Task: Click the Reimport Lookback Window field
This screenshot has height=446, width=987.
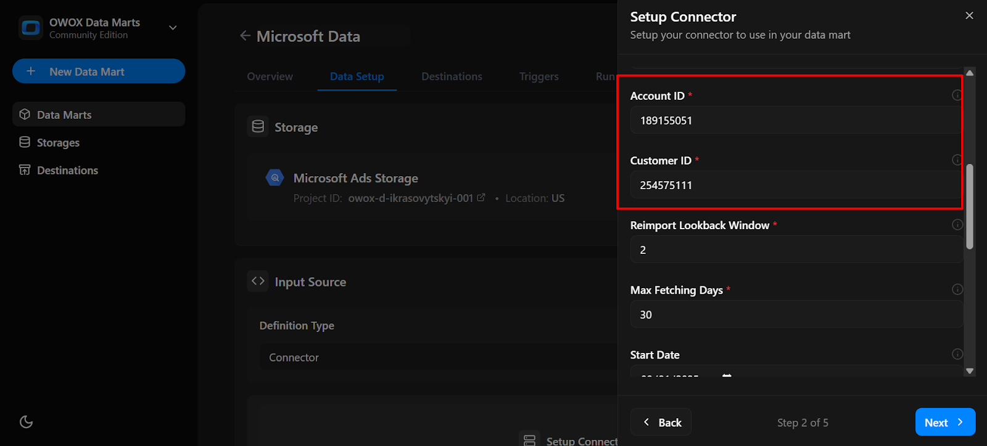Action: pos(795,249)
